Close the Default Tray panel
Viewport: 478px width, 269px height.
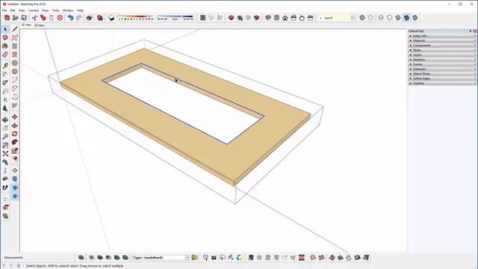point(475,31)
